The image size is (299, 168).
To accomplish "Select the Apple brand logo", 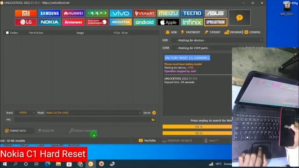I will 168,22.
